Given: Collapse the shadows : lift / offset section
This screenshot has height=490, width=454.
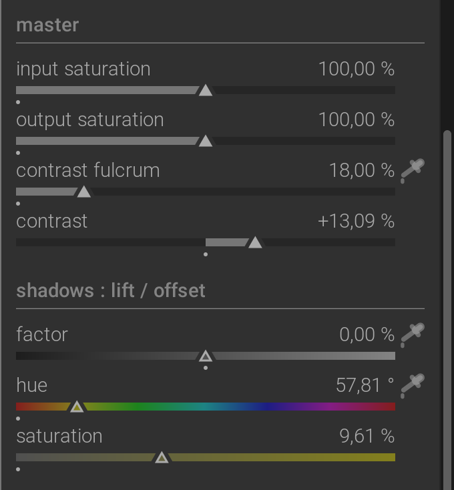Looking at the screenshot, I should coord(111,290).
